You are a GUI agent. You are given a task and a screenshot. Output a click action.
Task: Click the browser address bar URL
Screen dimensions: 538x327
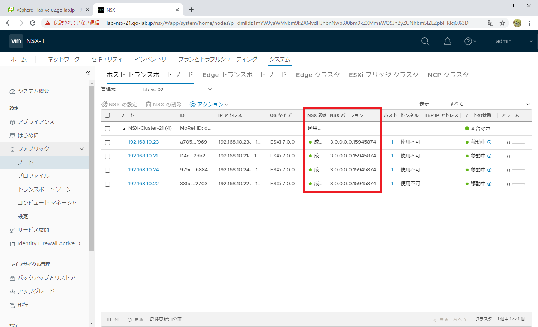coord(287,23)
